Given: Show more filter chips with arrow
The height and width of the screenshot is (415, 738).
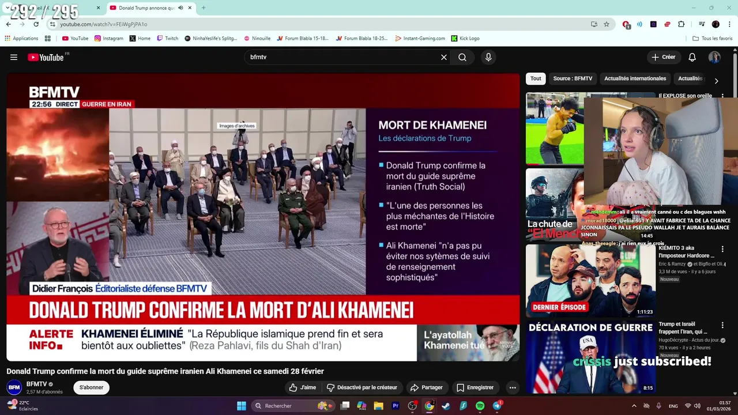Looking at the screenshot, I should [x=716, y=81].
